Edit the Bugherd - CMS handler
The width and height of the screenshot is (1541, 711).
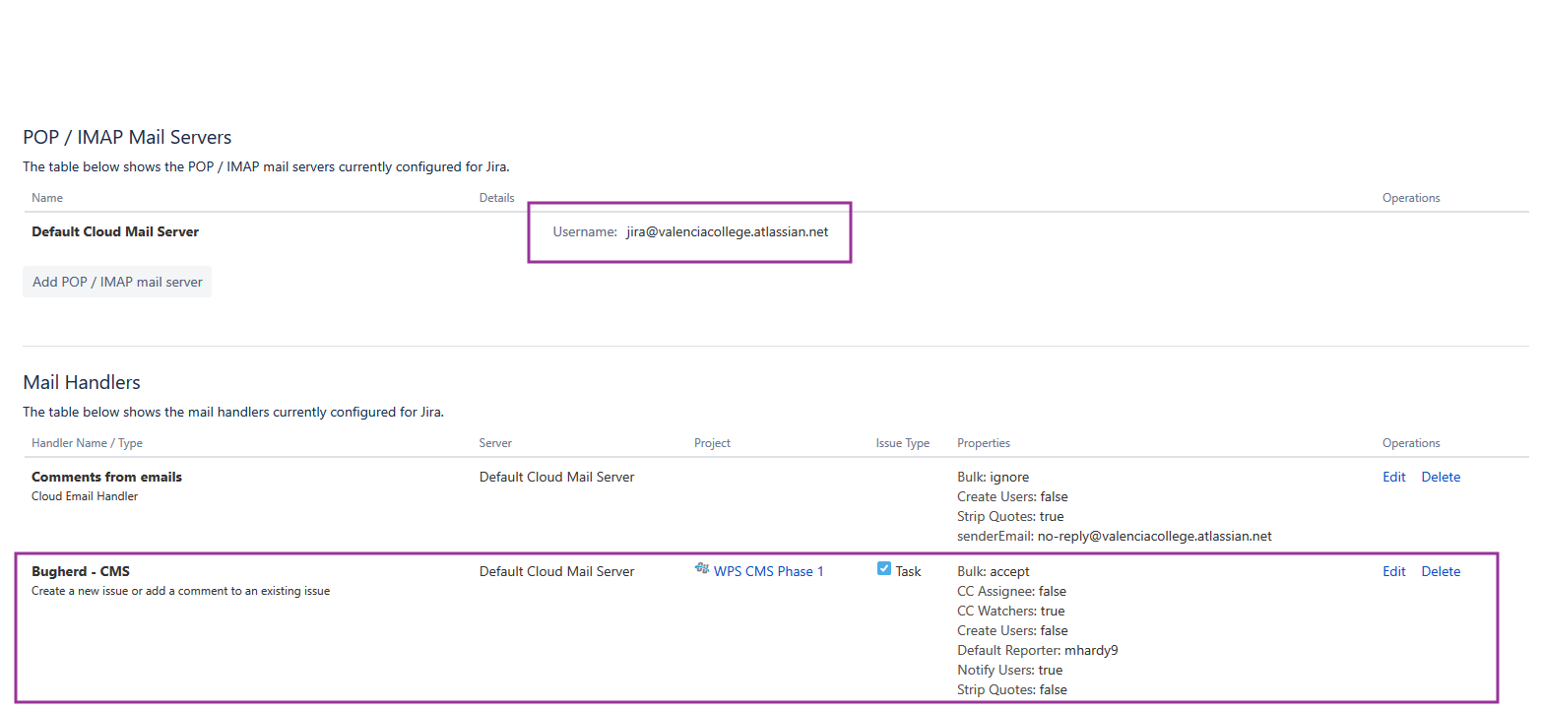coord(1394,571)
